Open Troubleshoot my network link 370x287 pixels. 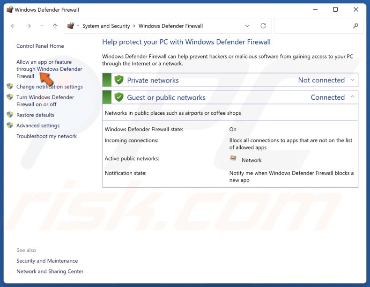46,136
